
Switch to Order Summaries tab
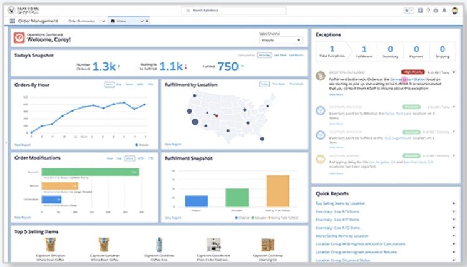point(81,21)
